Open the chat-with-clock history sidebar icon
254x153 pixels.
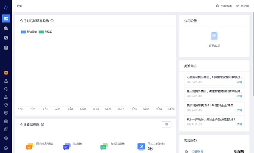point(6,89)
